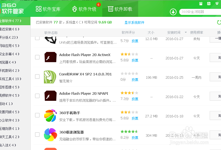The image size is (221, 150).
Task: Open 办公软件 (3) category
Action: click(15, 120)
